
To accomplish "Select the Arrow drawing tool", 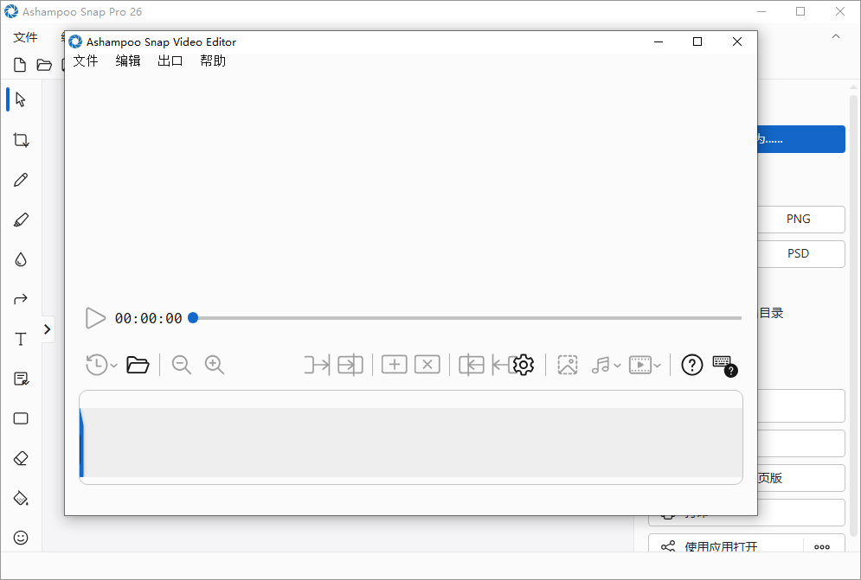I will click(x=21, y=299).
